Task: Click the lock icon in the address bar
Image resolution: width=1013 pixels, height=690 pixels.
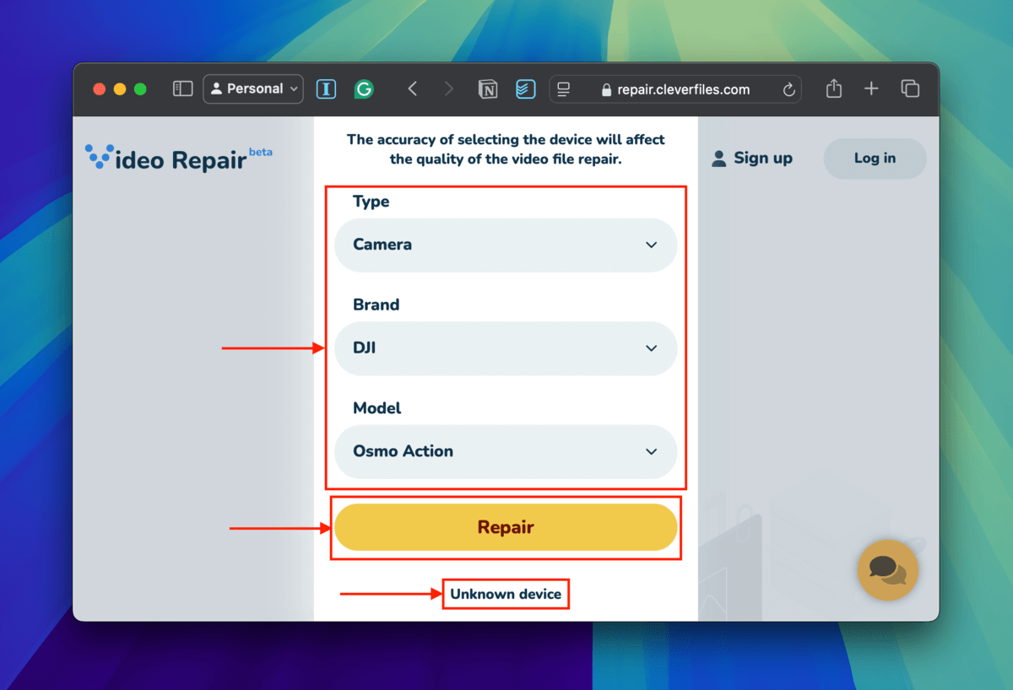Action: (x=606, y=89)
